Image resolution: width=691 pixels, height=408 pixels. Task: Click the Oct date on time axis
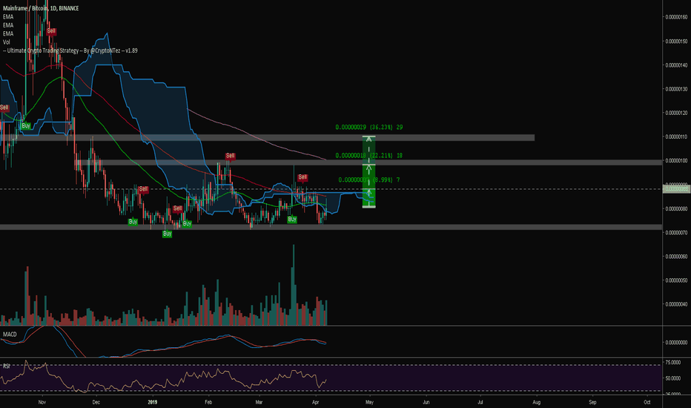tap(647, 402)
